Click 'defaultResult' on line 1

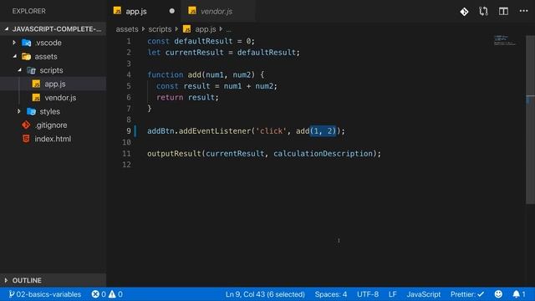coord(203,41)
